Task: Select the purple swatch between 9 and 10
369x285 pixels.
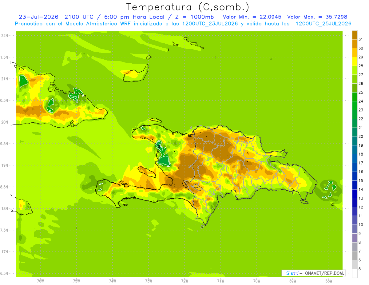Action: click(355, 229)
